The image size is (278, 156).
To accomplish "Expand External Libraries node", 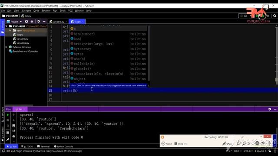I will 7,47.
